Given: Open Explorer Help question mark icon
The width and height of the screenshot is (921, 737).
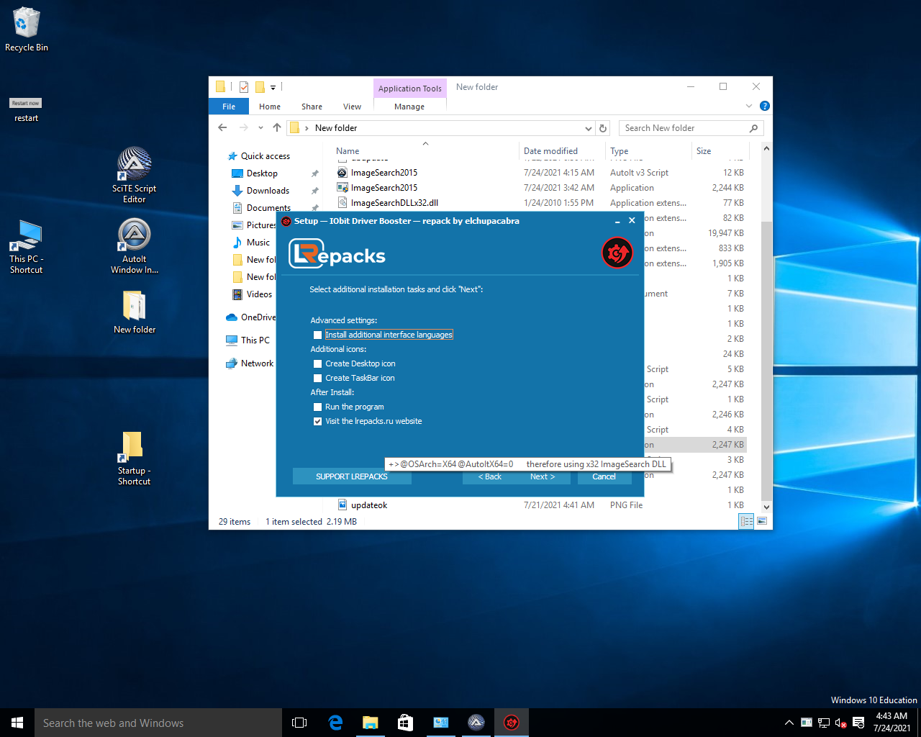Looking at the screenshot, I should (x=765, y=106).
